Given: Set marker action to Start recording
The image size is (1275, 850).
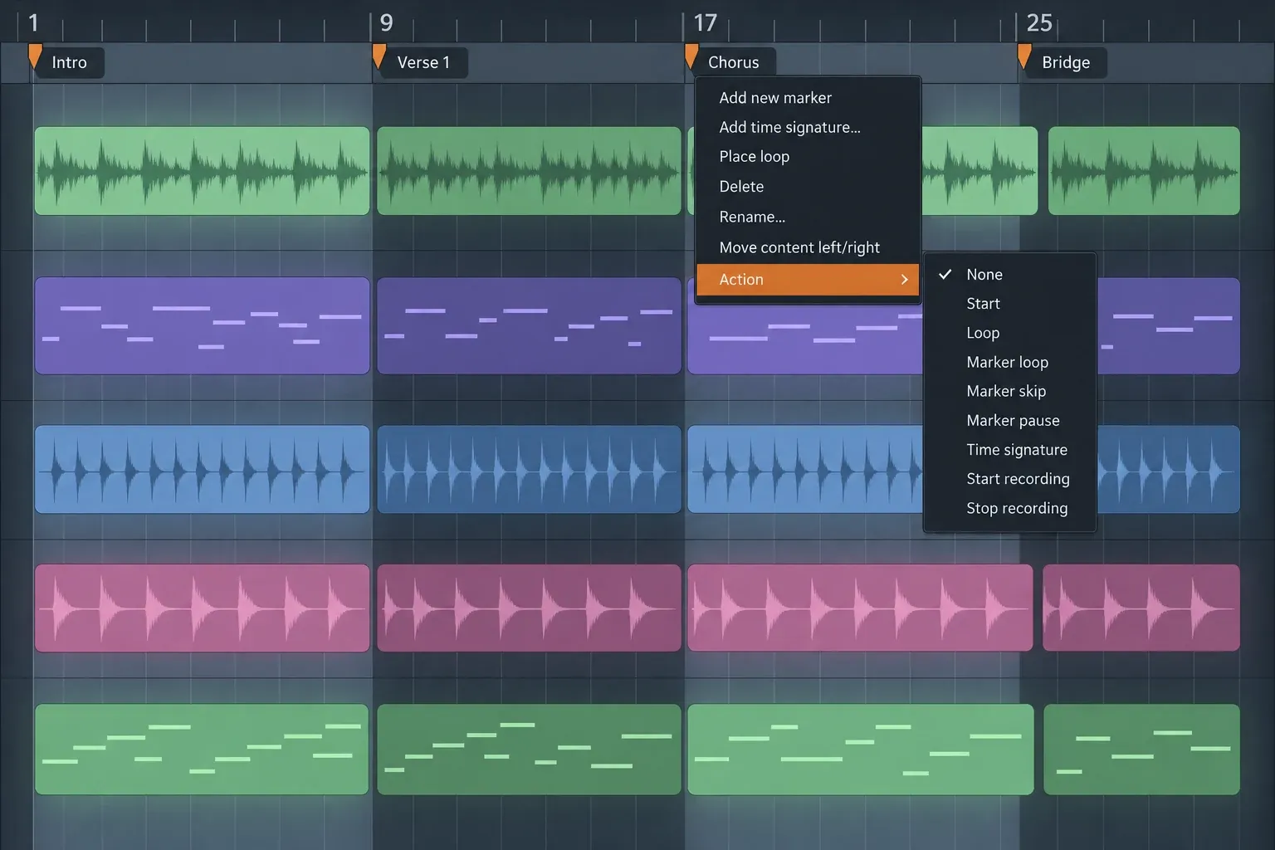Looking at the screenshot, I should pos(1009,479).
